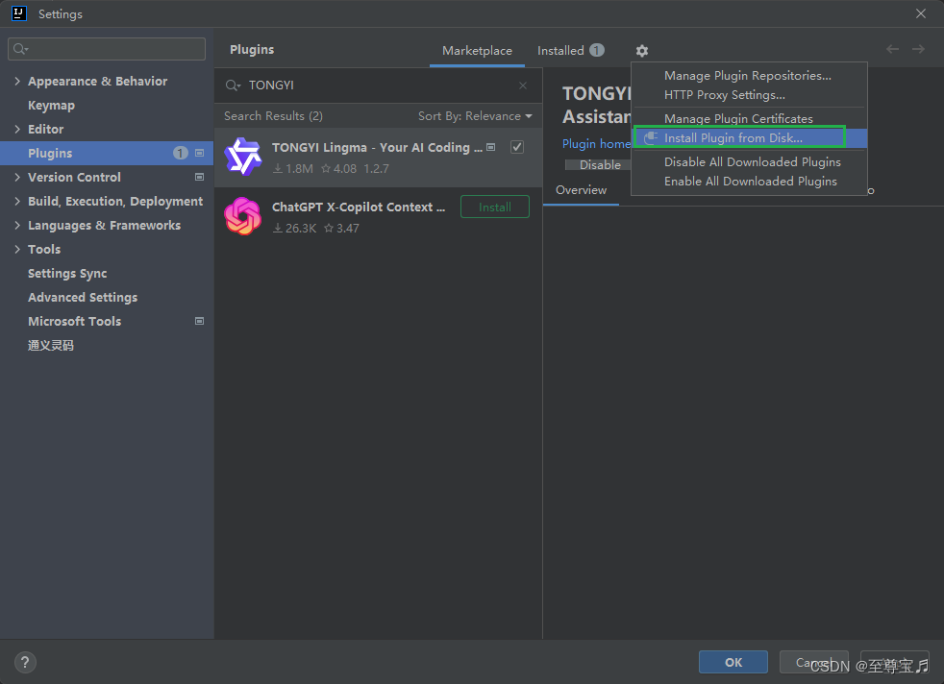The width and height of the screenshot is (944, 684).
Task: Expand Languages & Frameworks section
Action: pyautogui.click(x=17, y=226)
